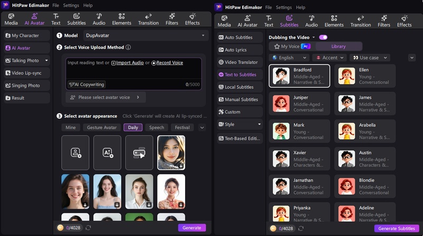Click info icon beside Select Voice Upload Method
Image resolution: width=423 pixels, height=236 pixels.
click(128, 47)
